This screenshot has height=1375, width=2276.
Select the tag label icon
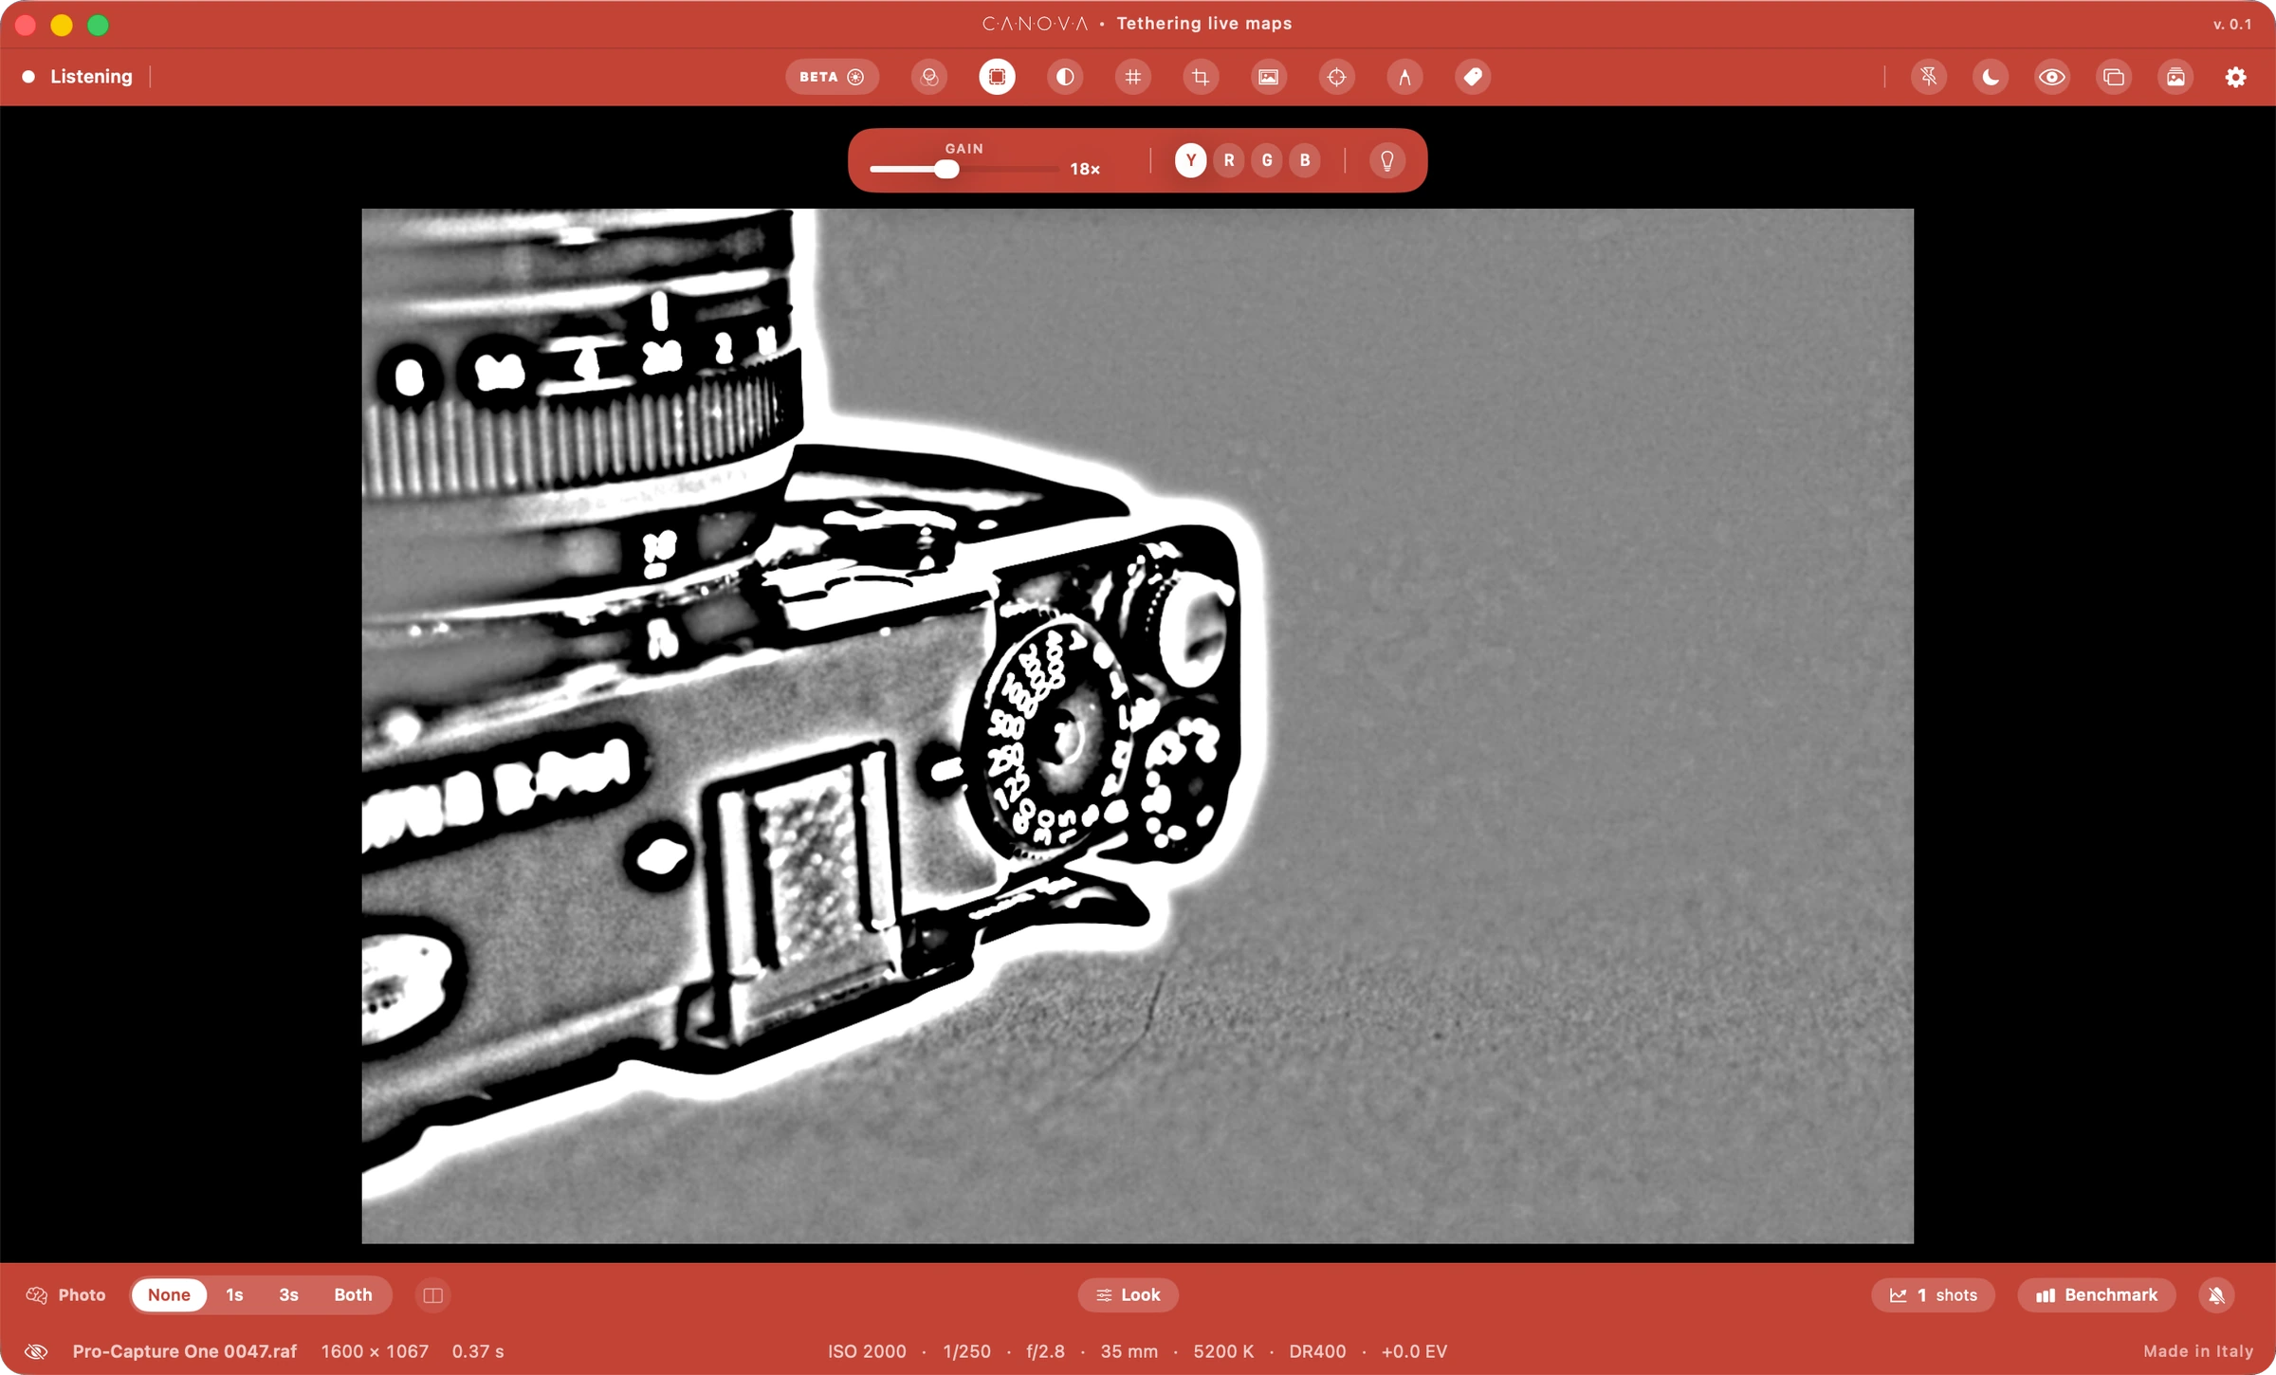click(x=1473, y=77)
